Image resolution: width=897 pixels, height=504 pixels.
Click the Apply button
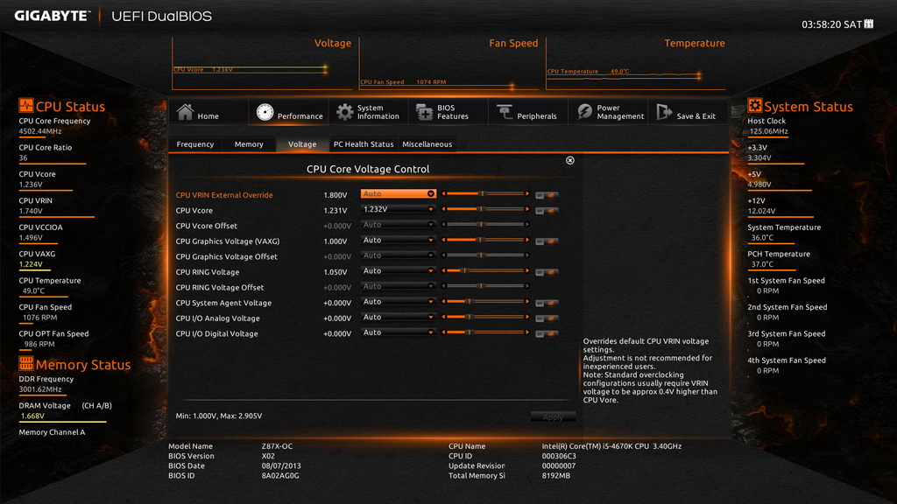[553, 417]
